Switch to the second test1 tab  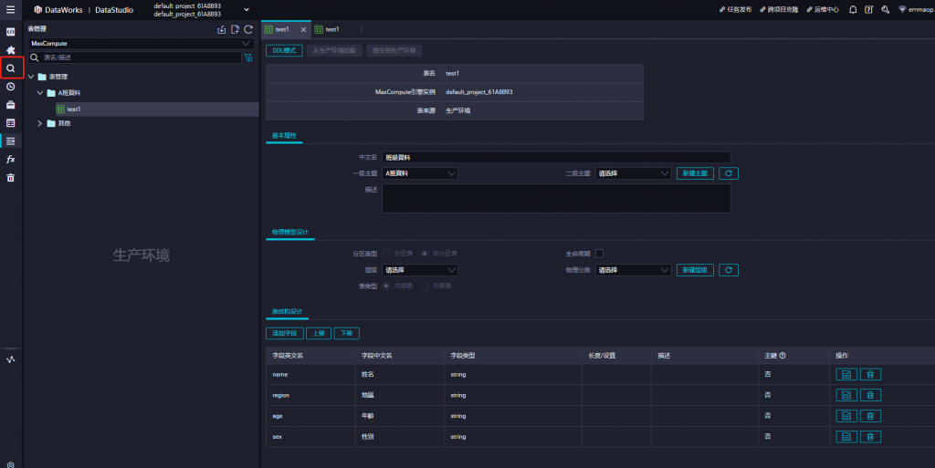coord(327,29)
